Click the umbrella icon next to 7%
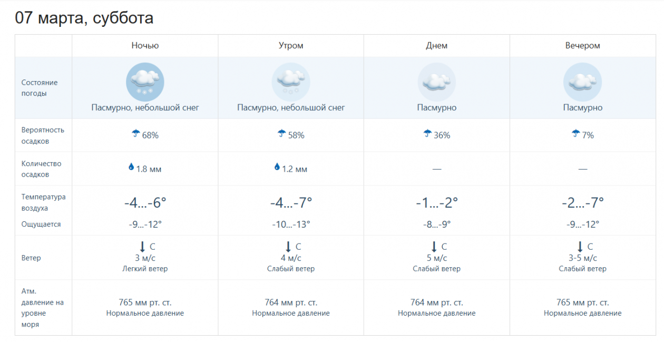 tap(576, 134)
